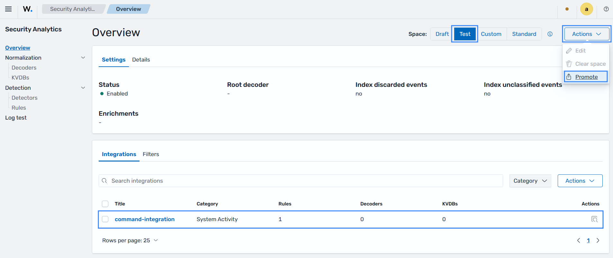
Task: Open the help question mark icon
Action: pyautogui.click(x=606, y=9)
